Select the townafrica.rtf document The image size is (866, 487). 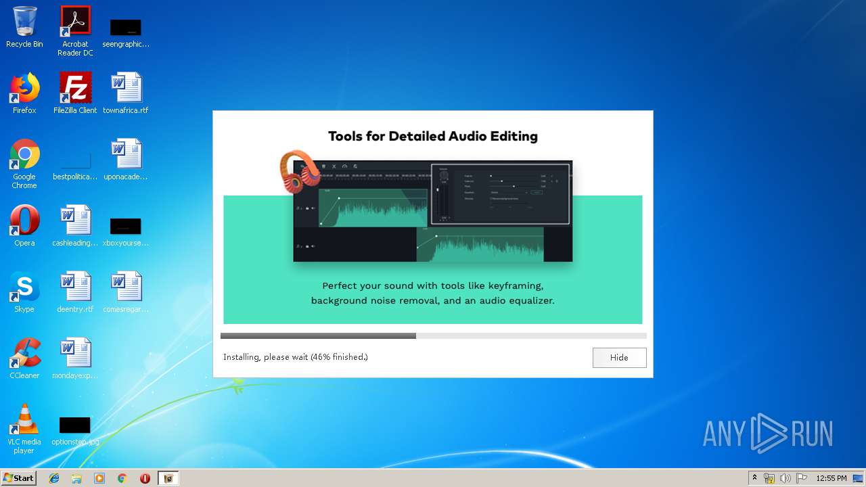tap(126, 94)
